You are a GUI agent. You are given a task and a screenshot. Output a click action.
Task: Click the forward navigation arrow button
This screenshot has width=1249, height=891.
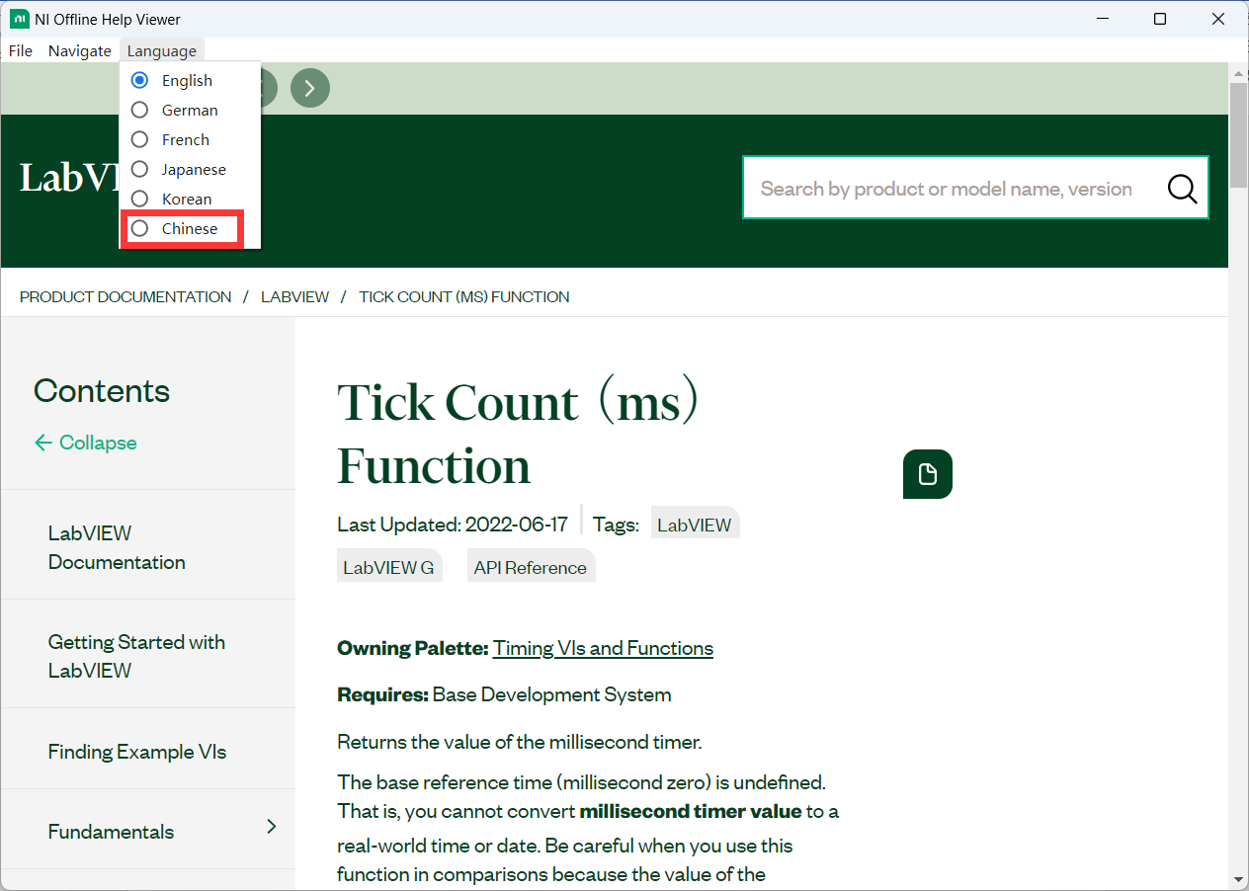tap(310, 89)
